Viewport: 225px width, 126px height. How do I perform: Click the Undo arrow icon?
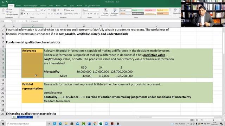coord(7,2)
